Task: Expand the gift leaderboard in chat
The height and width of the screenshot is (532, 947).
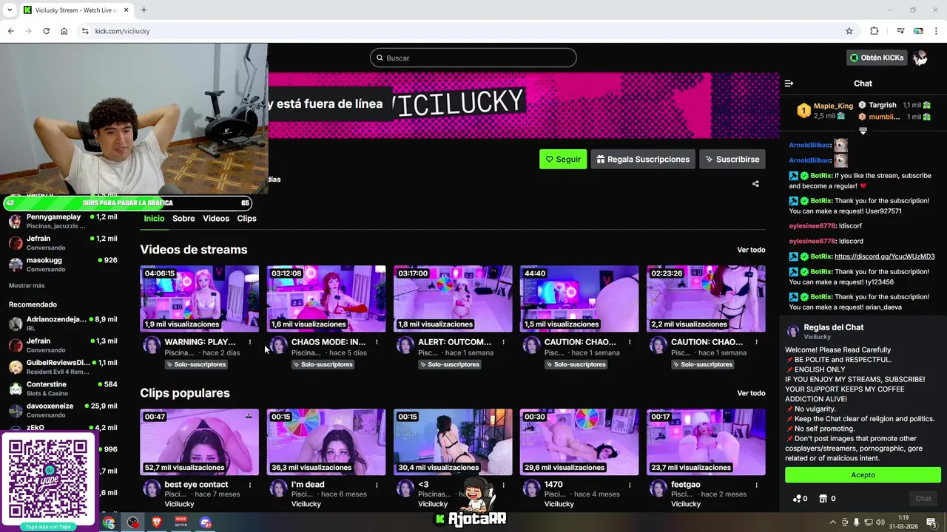Action: 863,131
